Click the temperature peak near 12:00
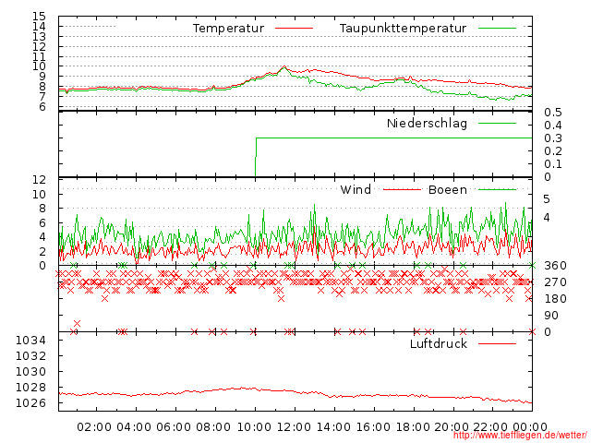This screenshot has height=443, width=591. 284,67
